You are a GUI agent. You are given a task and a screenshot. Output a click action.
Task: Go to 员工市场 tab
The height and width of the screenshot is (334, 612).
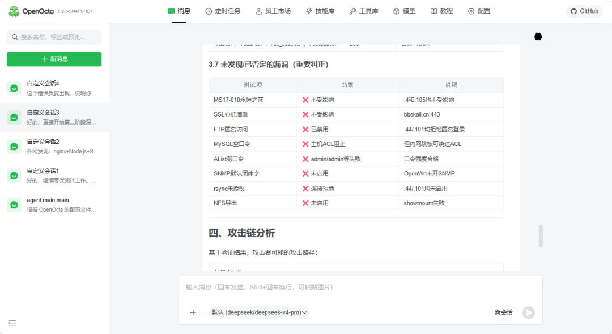click(x=273, y=11)
